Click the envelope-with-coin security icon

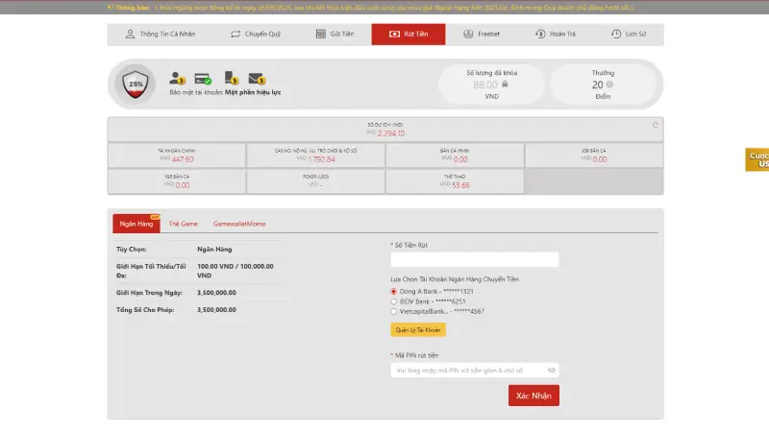tap(257, 79)
